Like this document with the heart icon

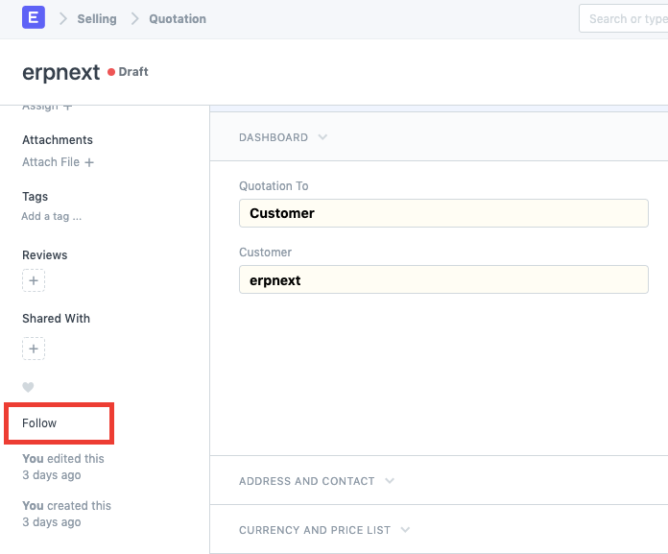tap(28, 388)
